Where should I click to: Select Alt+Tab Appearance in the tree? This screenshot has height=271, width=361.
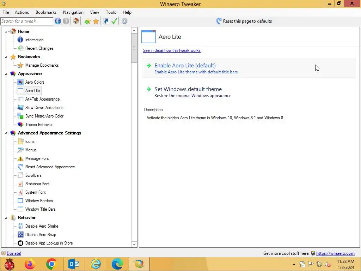pos(42,99)
